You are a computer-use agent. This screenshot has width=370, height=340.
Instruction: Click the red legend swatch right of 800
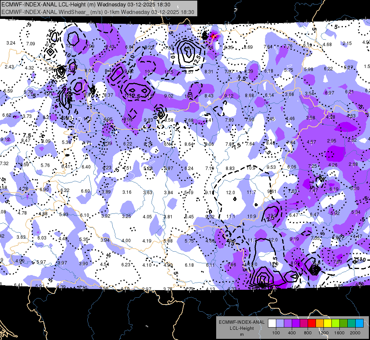[312, 323]
